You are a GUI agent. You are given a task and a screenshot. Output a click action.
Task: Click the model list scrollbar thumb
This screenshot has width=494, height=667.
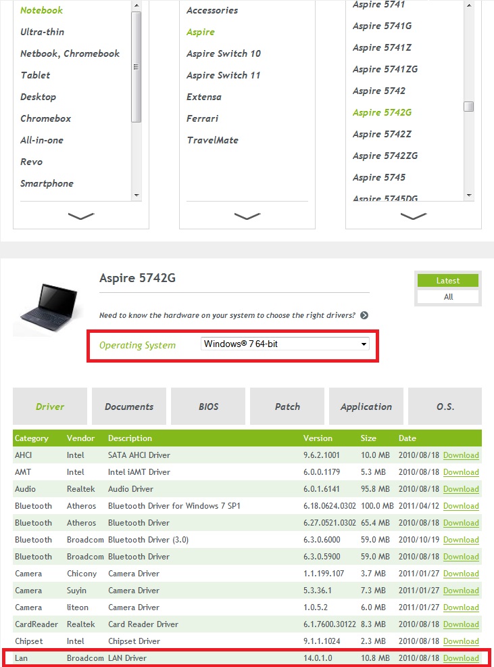(468, 106)
